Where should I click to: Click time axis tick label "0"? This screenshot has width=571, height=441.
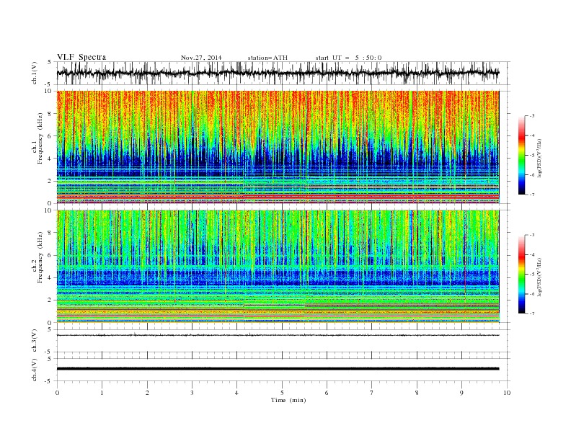coord(57,393)
